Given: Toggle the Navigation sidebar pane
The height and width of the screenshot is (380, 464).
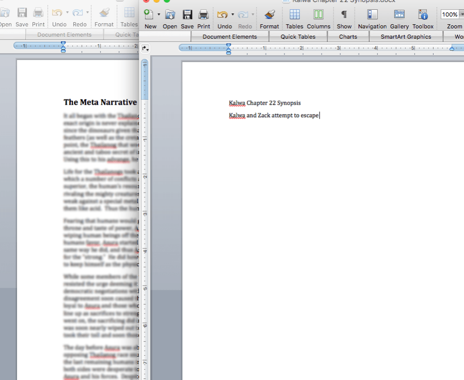Looking at the screenshot, I should pyautogui.click(x=372, y=15).
